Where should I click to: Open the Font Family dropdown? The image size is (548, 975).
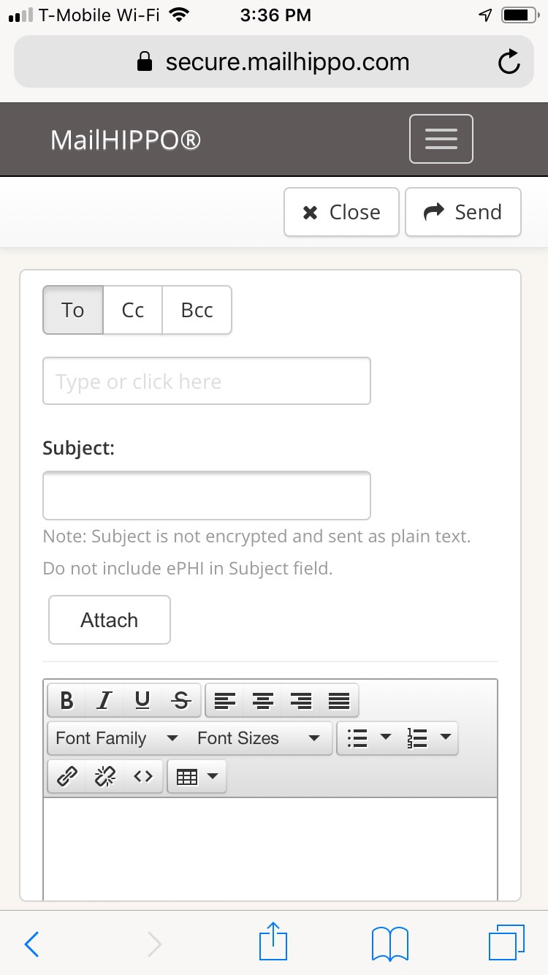pos(115,738)
